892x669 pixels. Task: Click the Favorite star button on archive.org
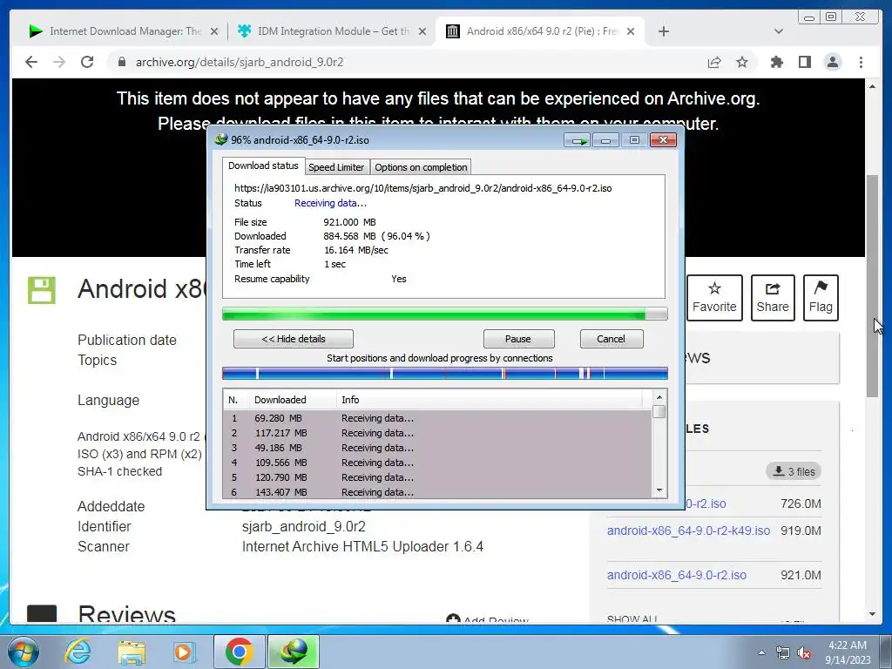[714, 298]
